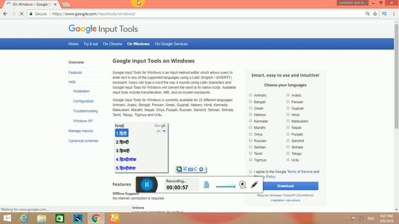Click the blue Download button
The height and width of the screenshot is (224, 399).
[286, 186]
